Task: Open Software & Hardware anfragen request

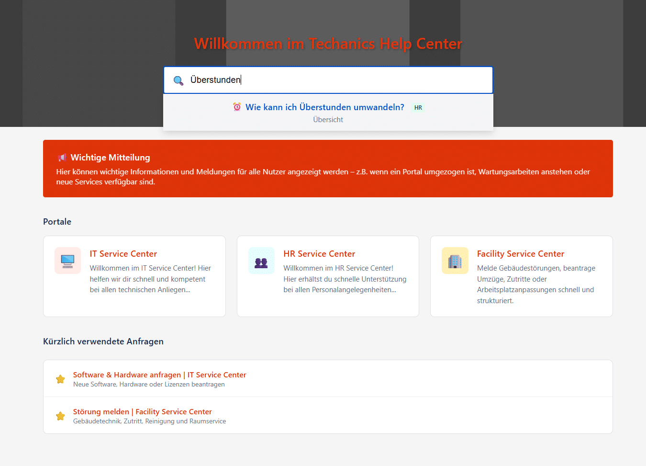Action: tap(160, 375)
